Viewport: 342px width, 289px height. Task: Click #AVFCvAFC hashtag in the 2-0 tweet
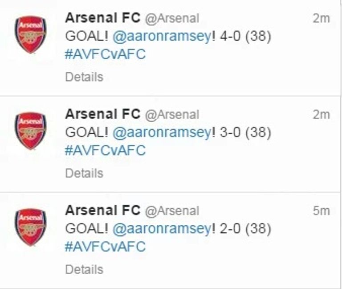click(105, 247)
